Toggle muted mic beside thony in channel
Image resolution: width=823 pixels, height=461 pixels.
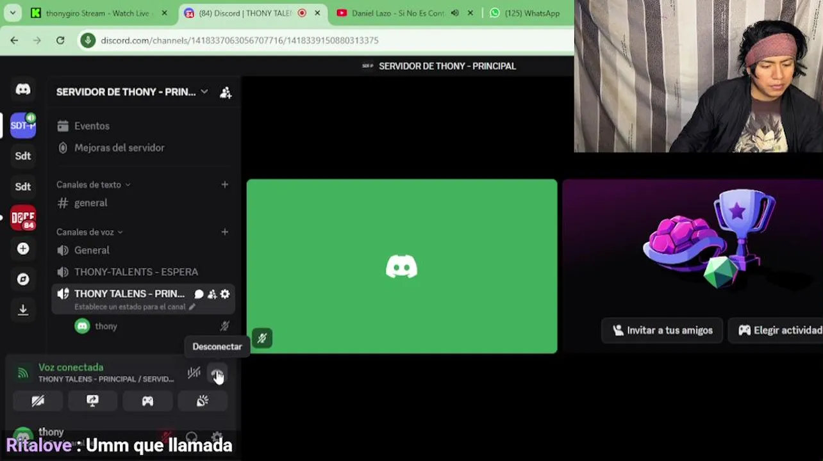224,326
